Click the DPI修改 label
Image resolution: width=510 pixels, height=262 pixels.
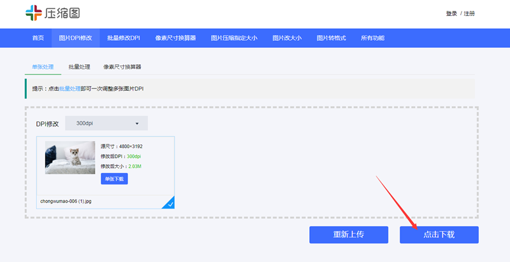[x=47, y=124]
